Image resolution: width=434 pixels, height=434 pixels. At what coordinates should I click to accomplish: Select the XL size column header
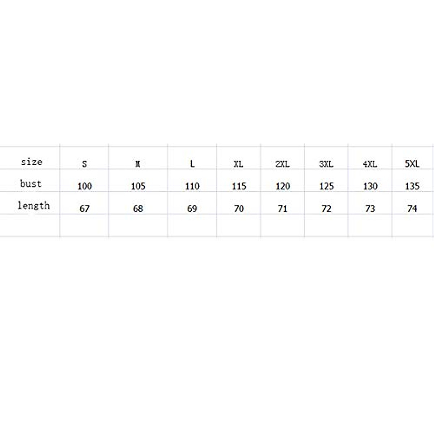238,164
